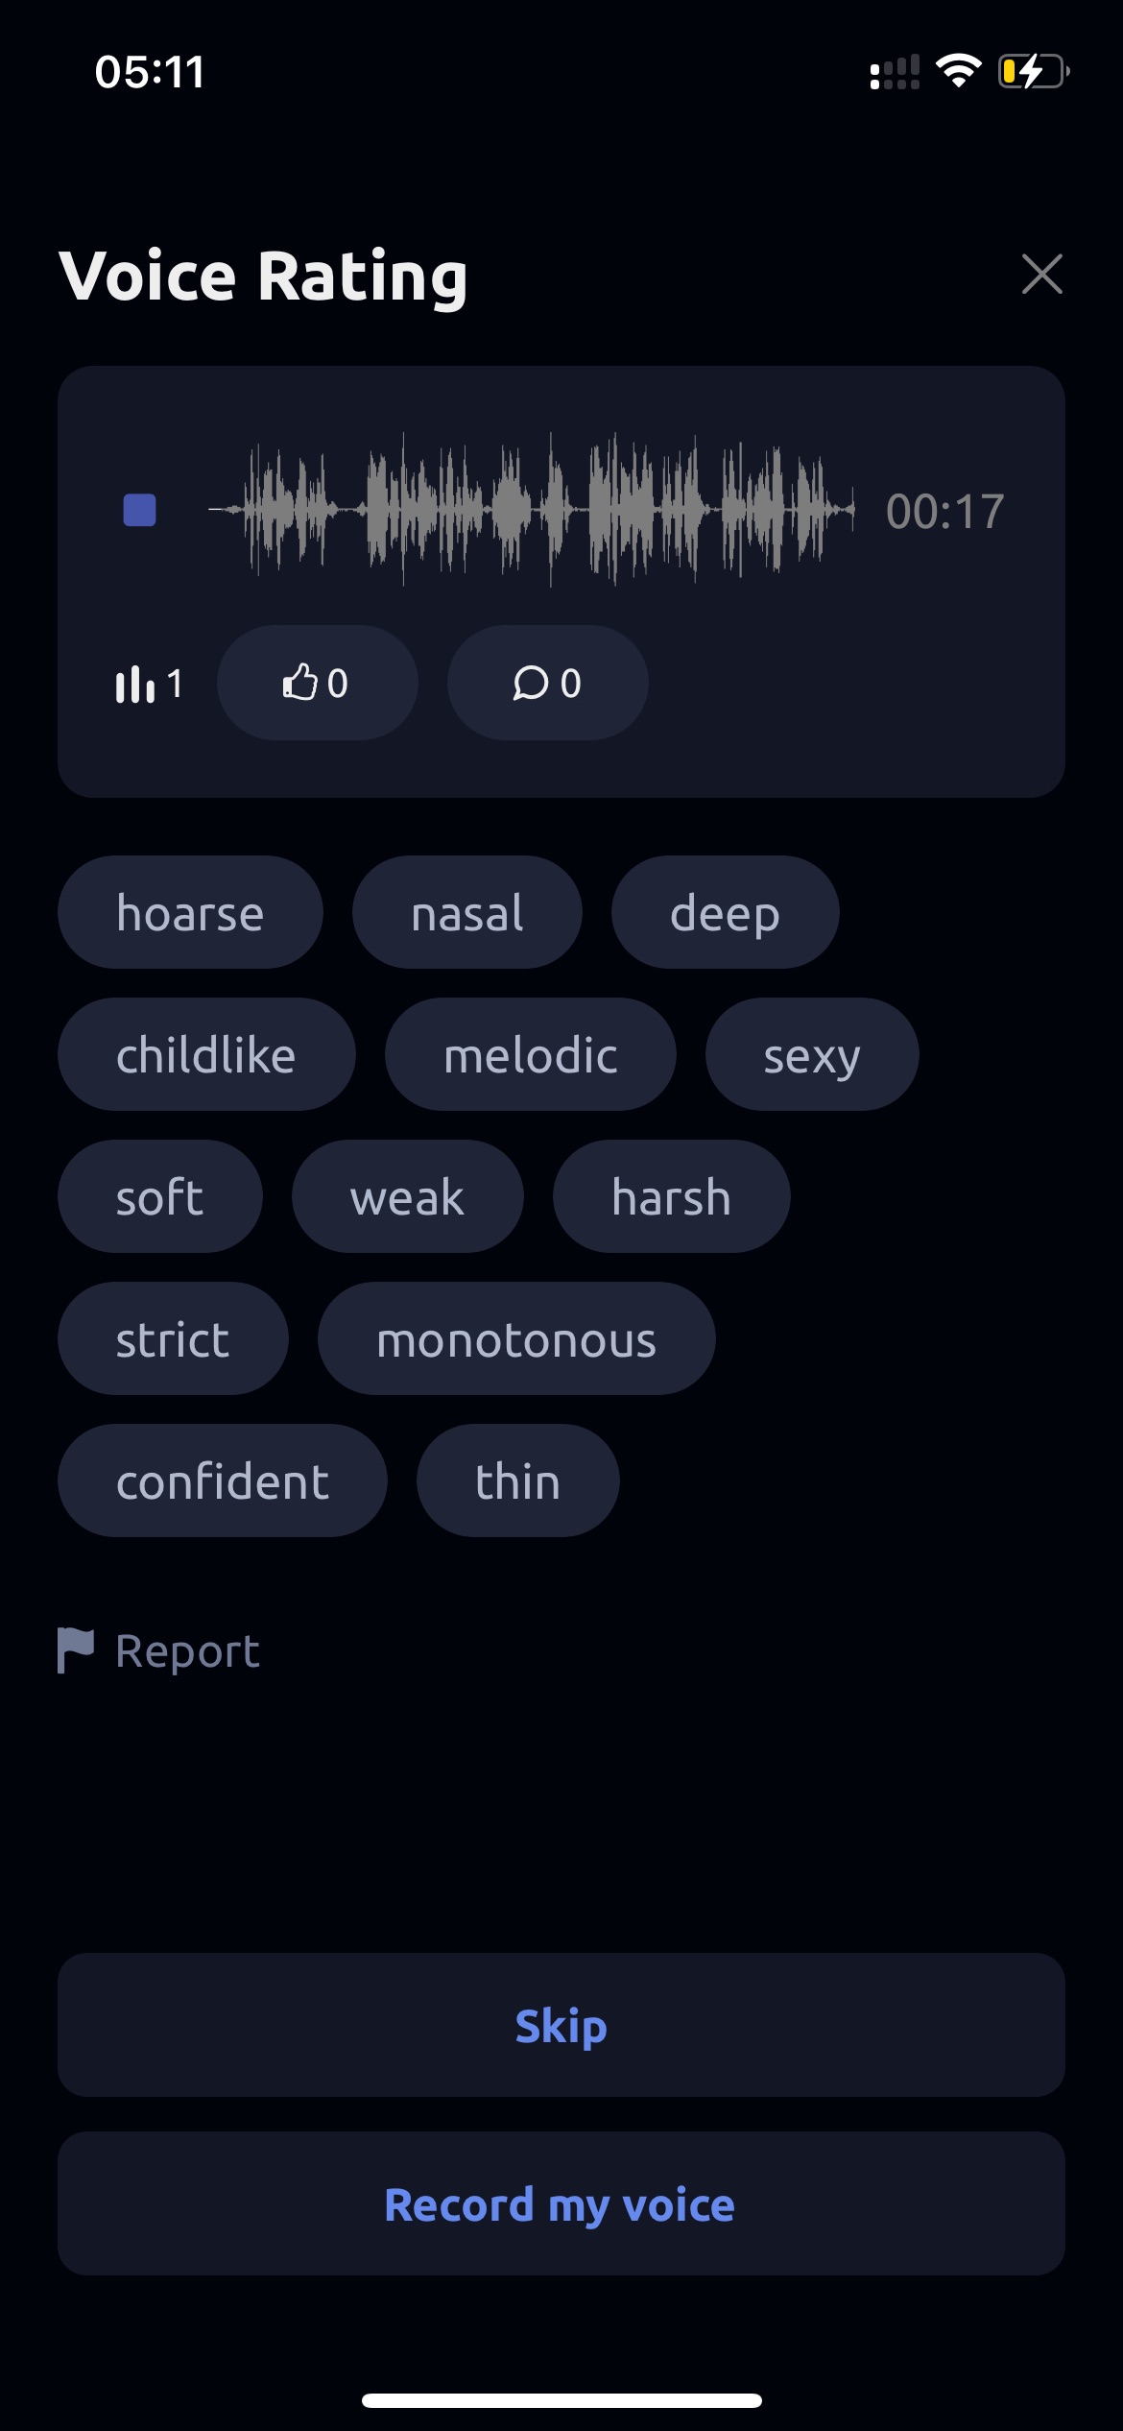Screen dimensions: 1123x2431
Task: Choose the deep voice tag
Action: tap(725, 912)
